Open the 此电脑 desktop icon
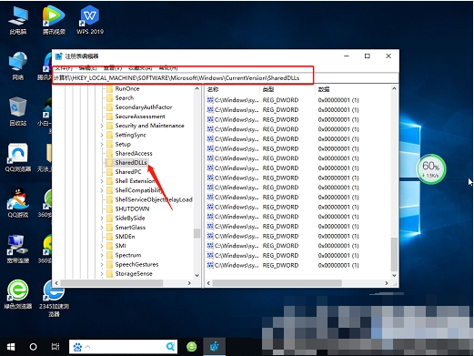This screenshot has height=356, width=474. pyautogui.click(x=17, y=20)
